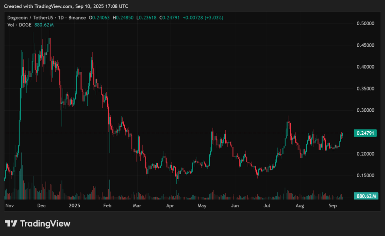Select the 2025 label on time axis
This screenshot has width=385, height=236.
point(74,206)
